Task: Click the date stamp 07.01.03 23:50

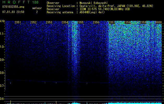Action: pyautogui.click(x=13, y=12)
